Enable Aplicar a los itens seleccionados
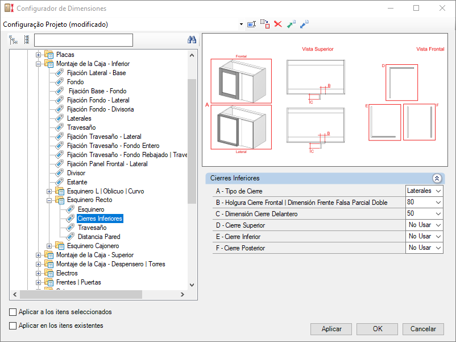The image size is (456, 342). pyautogui.click(x=13, y=312)
